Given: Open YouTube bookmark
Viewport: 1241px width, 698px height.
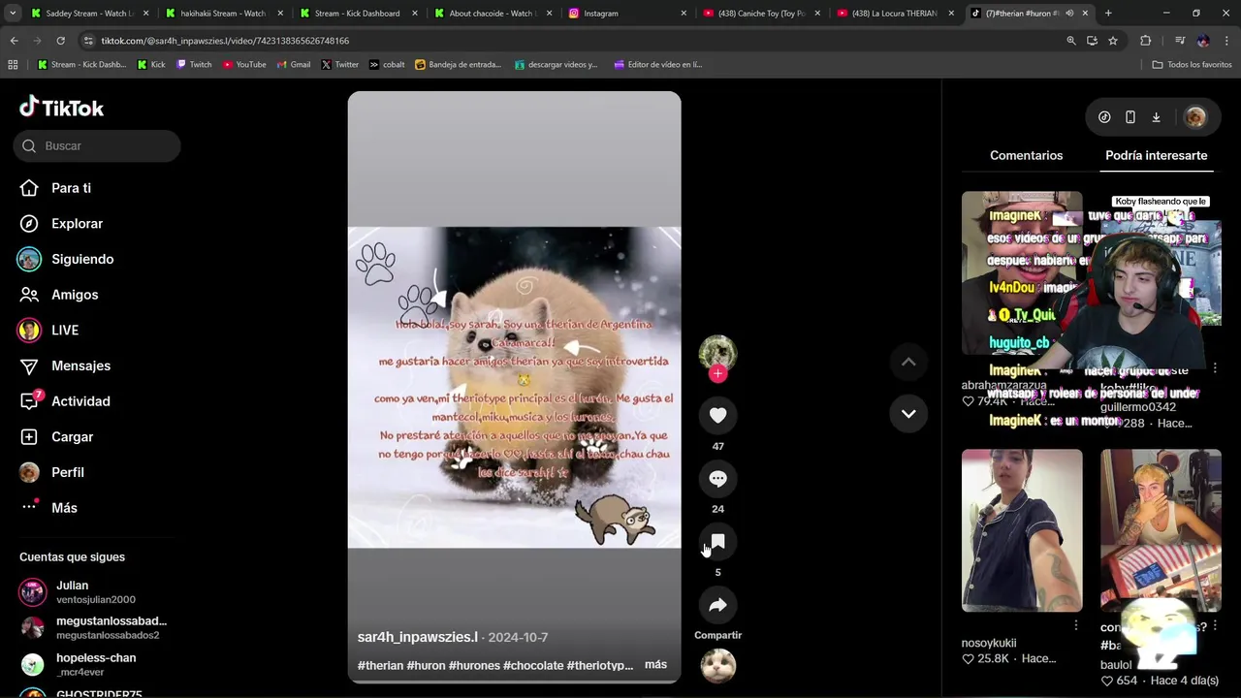Looking at the screenshot, I should tap(244, 65).
